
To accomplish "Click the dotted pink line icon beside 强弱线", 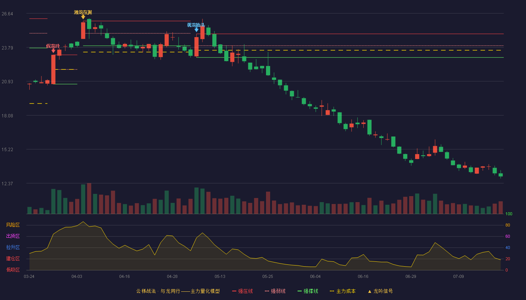I will 267,291.
